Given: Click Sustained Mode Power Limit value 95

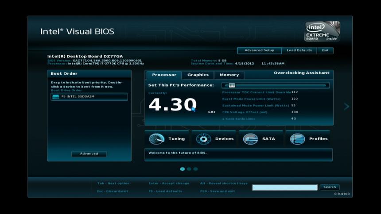Looking at the screenshot, I should 293,105.
